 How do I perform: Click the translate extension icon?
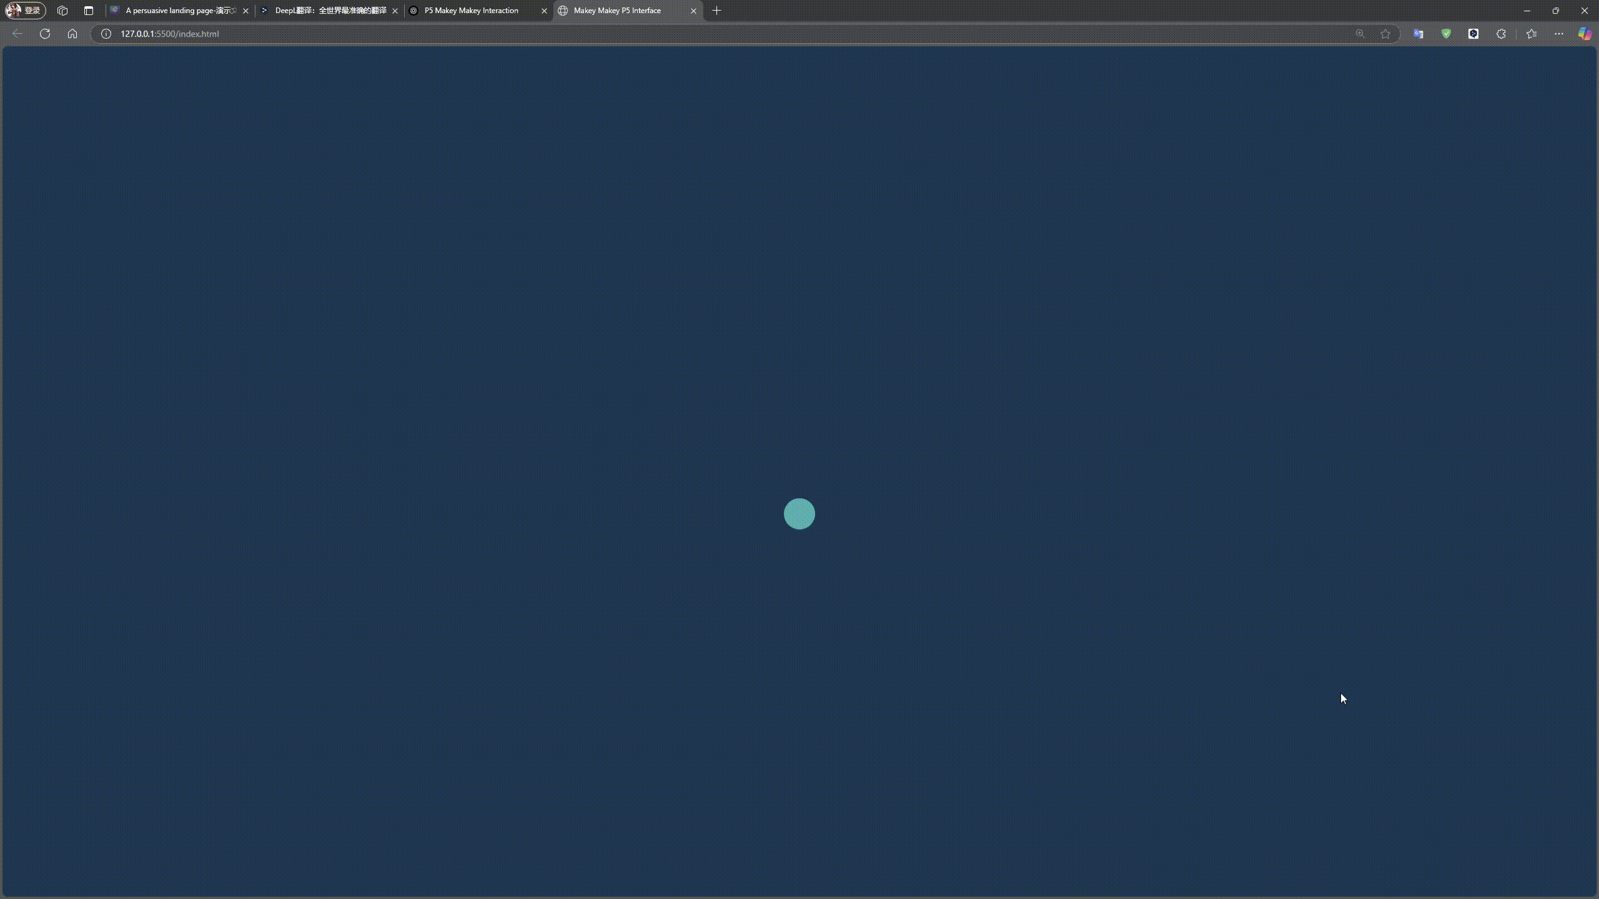tap(1418, 34)
